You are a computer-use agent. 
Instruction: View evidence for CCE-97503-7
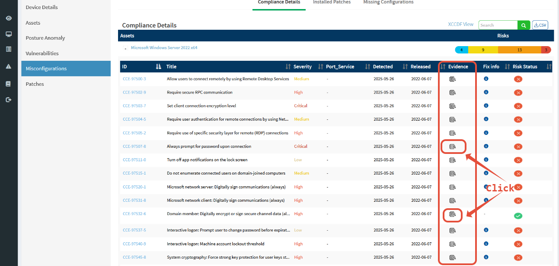pyautogui.click(x=453, y=106)
